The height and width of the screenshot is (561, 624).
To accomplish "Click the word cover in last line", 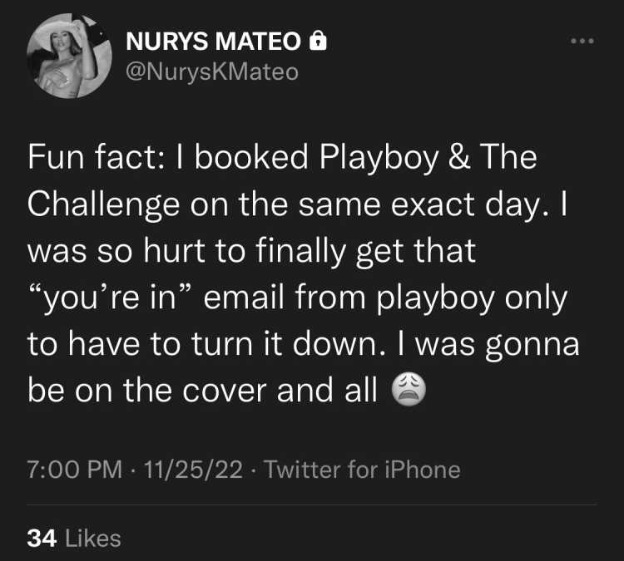I will click(225, 391).
